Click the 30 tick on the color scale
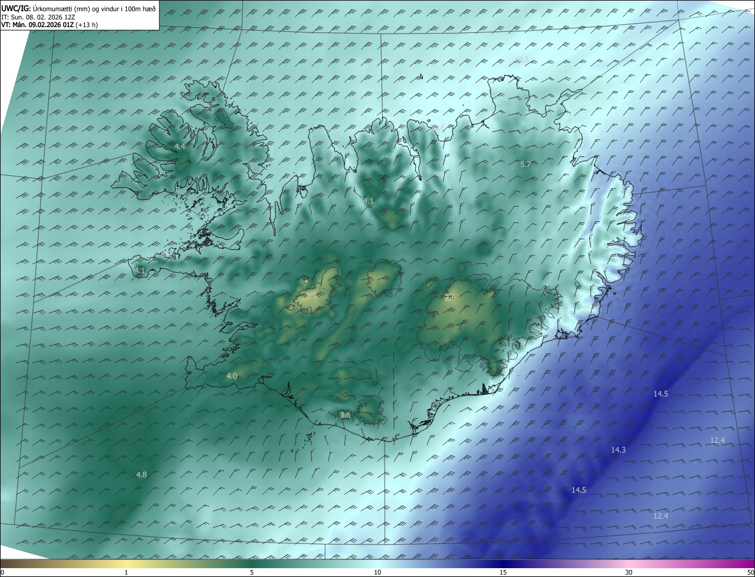The width and height of the screenshot is (755, 577). [x=629, y=573]
